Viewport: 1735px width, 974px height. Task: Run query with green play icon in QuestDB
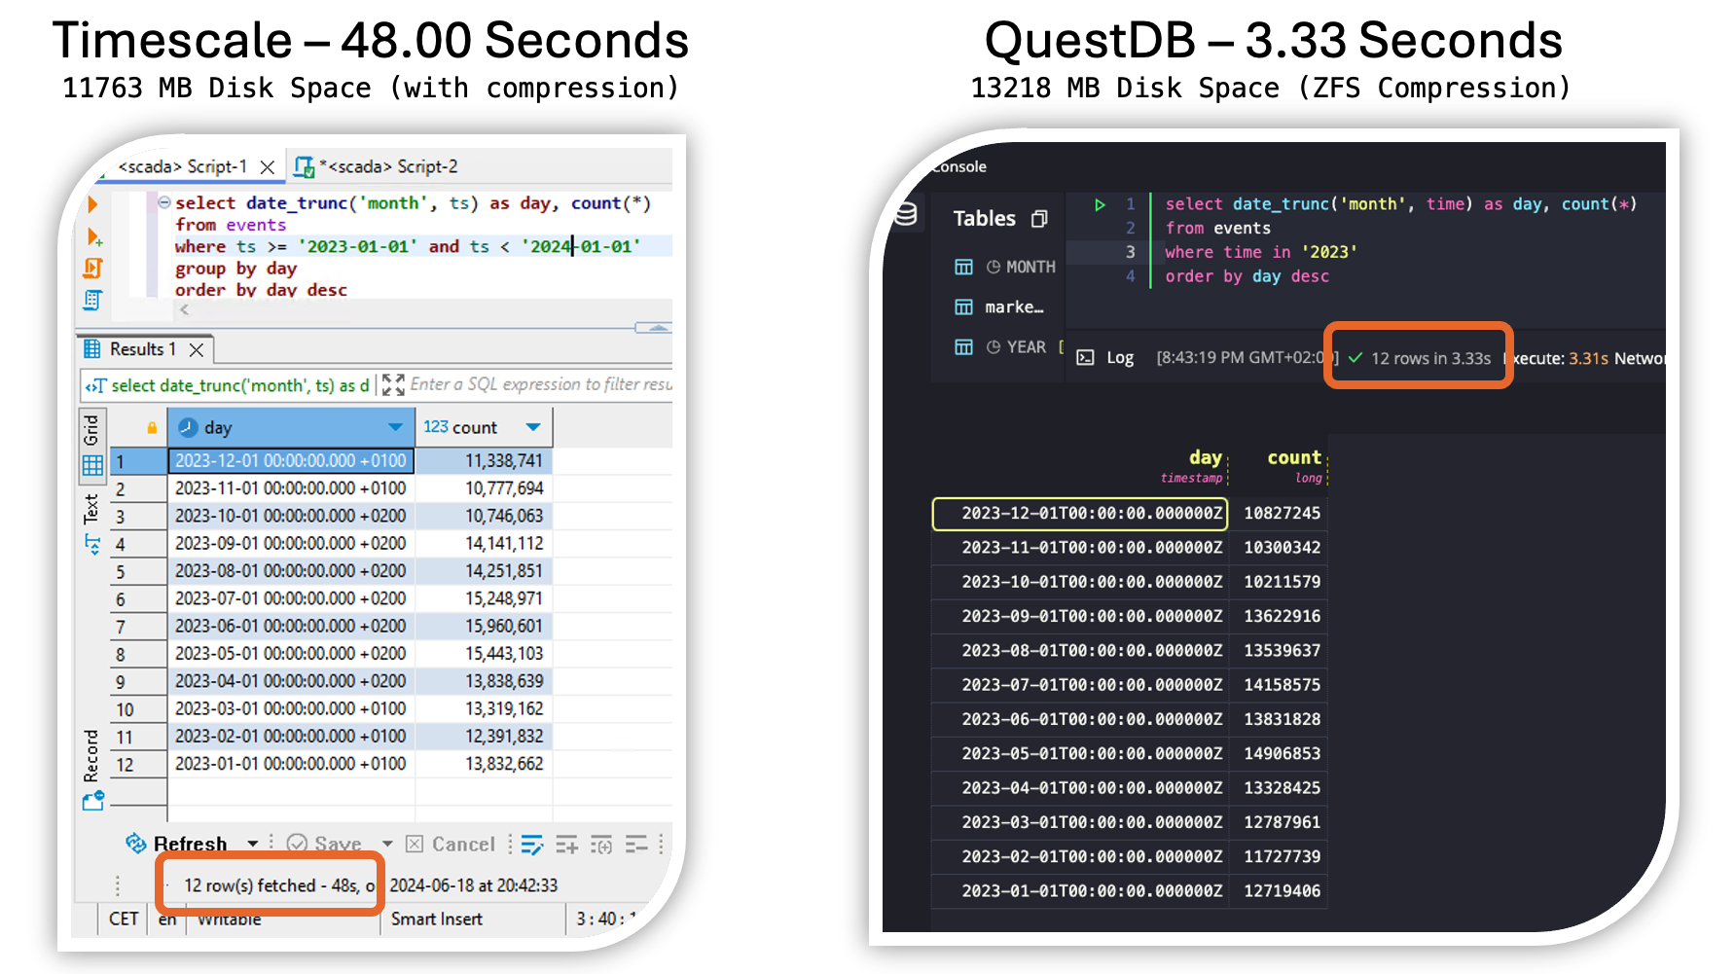(1100, 204)
